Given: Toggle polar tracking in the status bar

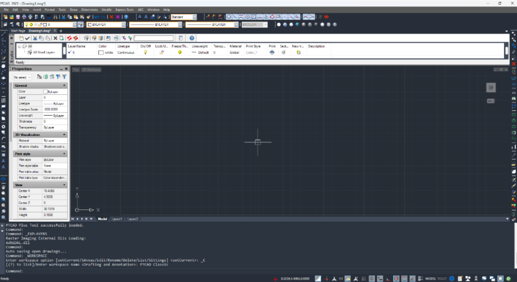Looking at the screenshot, I should [396, 278].
